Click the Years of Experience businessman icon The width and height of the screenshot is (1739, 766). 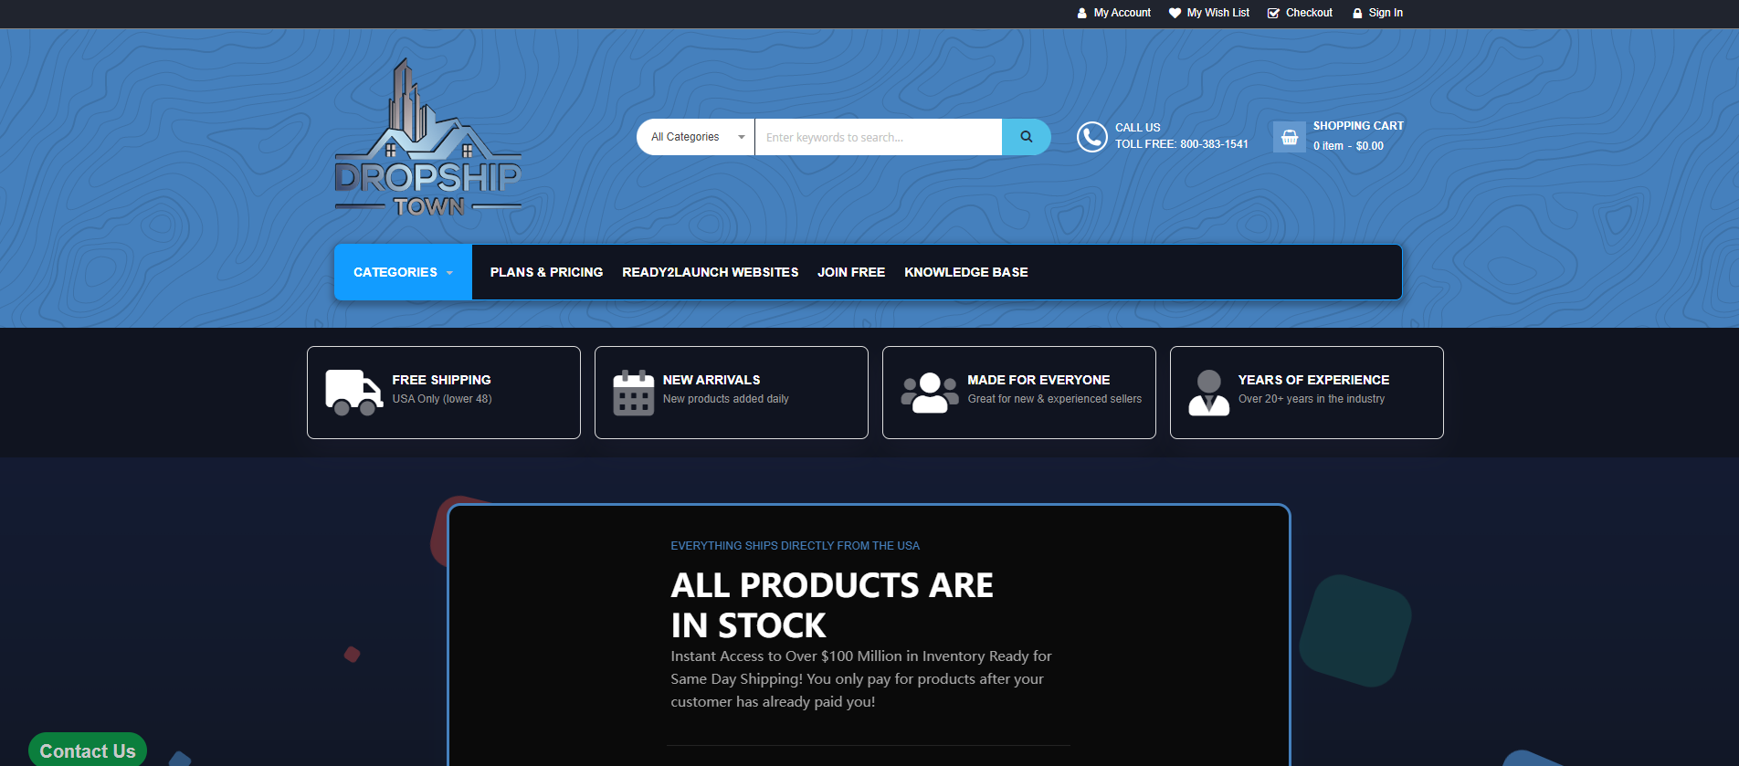click(1209, 393)
